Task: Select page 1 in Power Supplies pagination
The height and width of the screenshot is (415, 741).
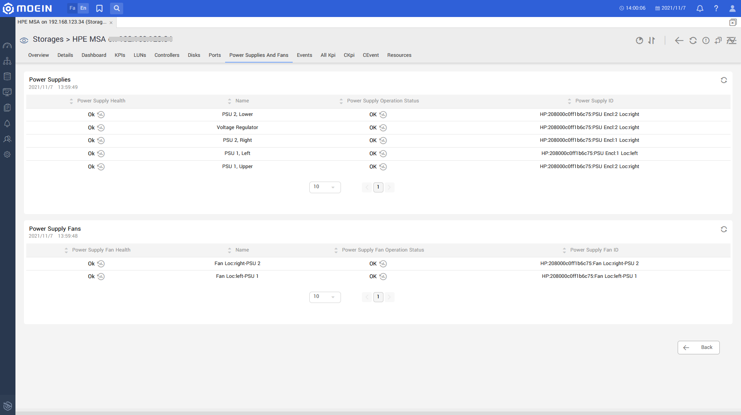Action: click(x=378, y=187)
